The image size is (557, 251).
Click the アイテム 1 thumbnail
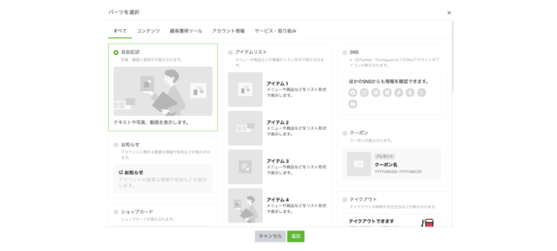click(x=246, y=89)
